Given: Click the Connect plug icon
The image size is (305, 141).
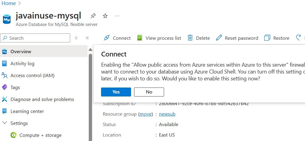Looking at the screenshot, I should tap(107, 38).
